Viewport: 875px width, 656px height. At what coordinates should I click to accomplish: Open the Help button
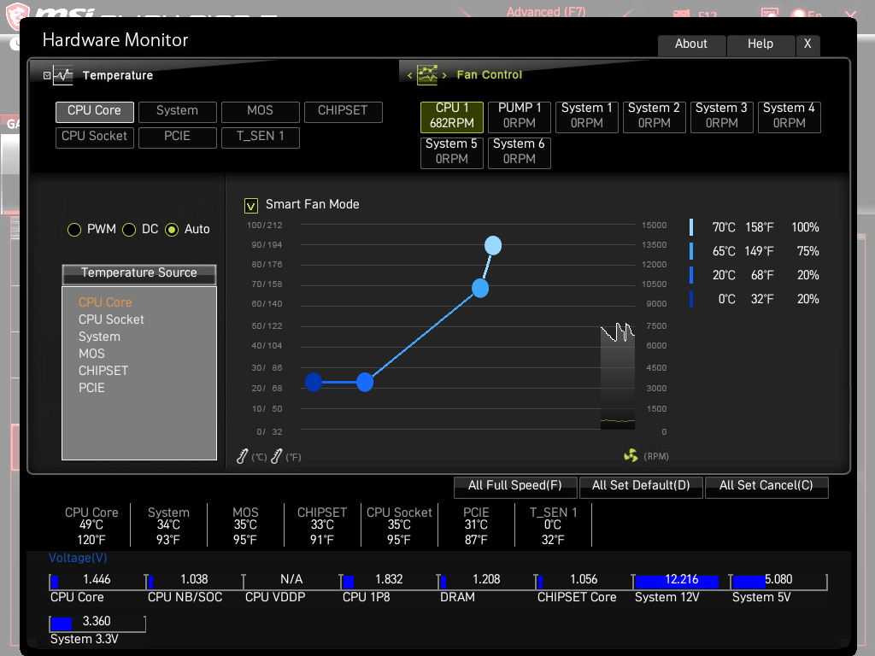point(760,44)
